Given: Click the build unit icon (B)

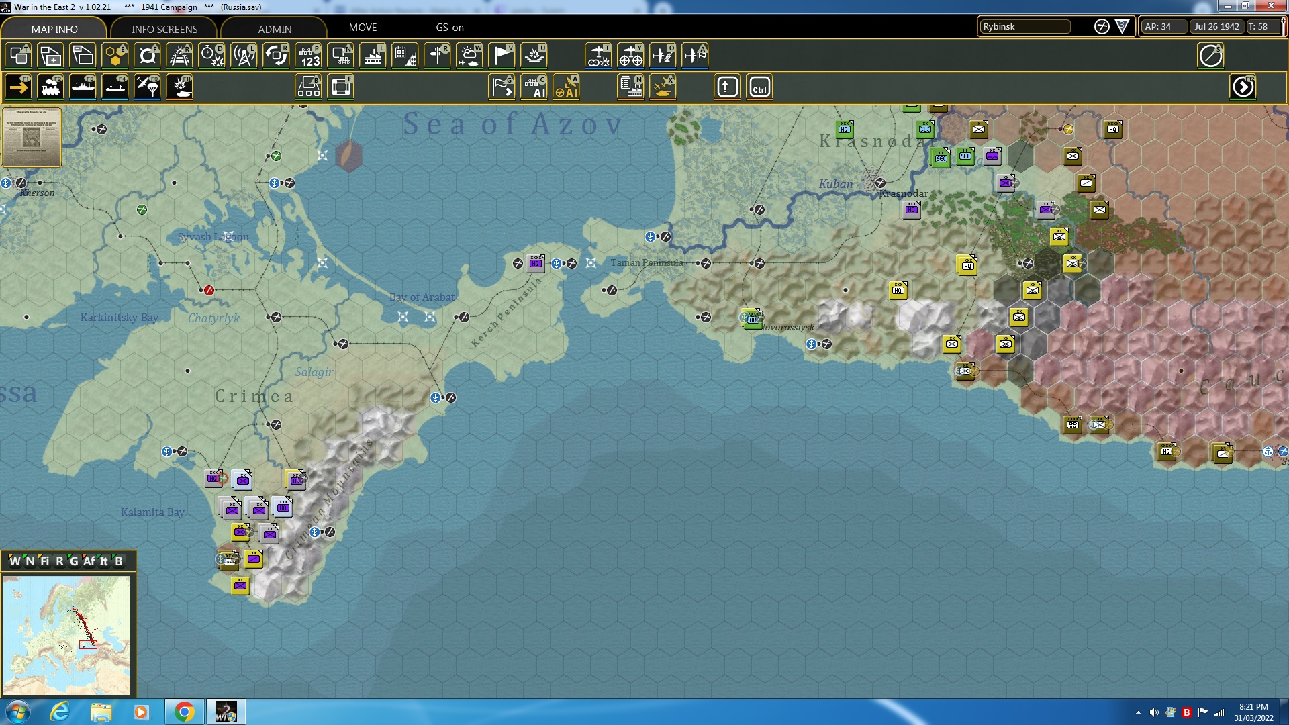Looking at the screenshot, I should pos(308,87).
